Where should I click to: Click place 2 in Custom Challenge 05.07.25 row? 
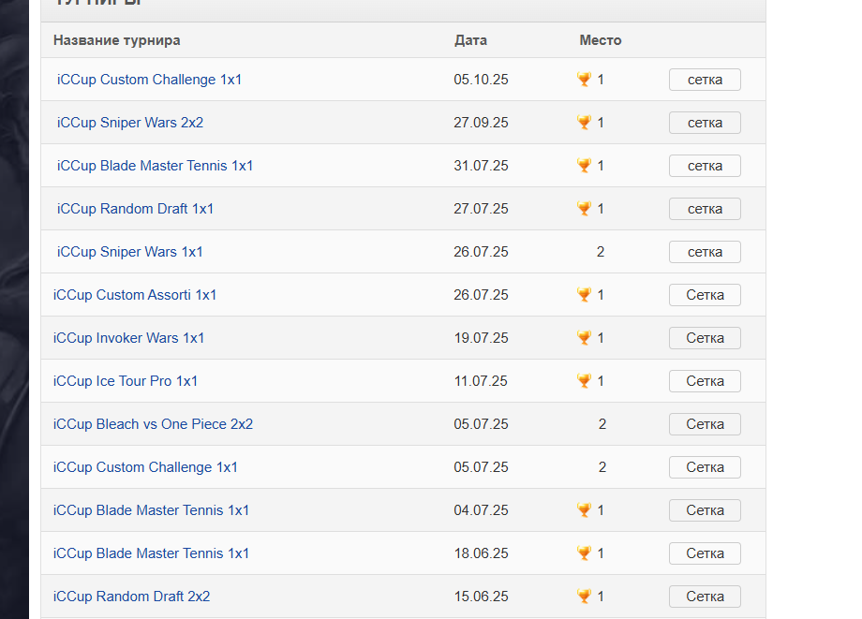point(602,467)
